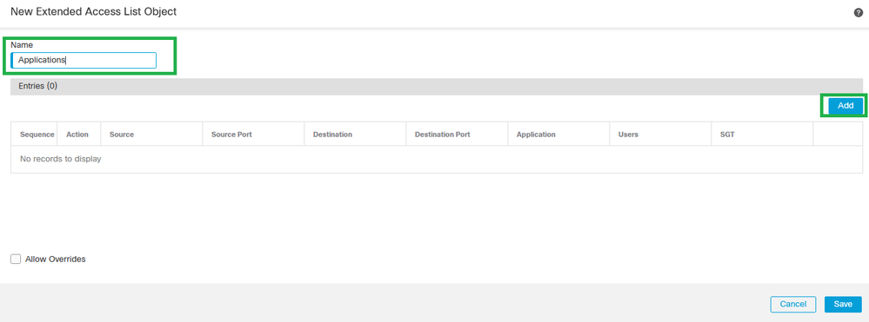Image resolution: width=869 pixels, height=322 pixels.
Task: Open the help question mark icon
Action: pos(858,12)
